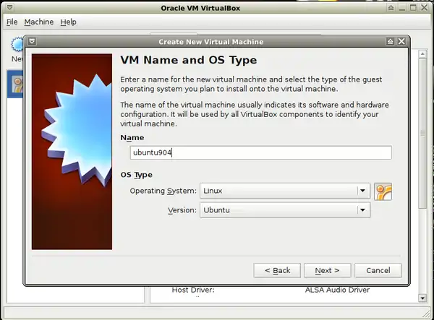
Task: Click the Name field containing ubuntu904
Action: click(260, 152)
